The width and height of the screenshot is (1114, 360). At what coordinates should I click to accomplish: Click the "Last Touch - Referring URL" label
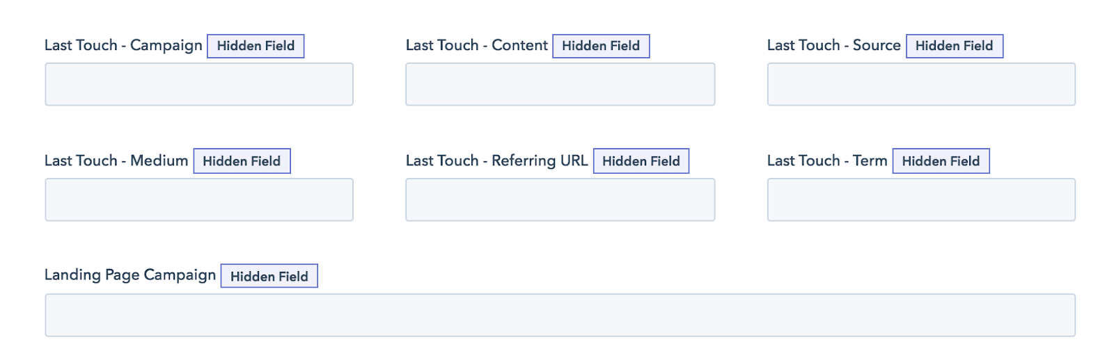pos(496,161)
